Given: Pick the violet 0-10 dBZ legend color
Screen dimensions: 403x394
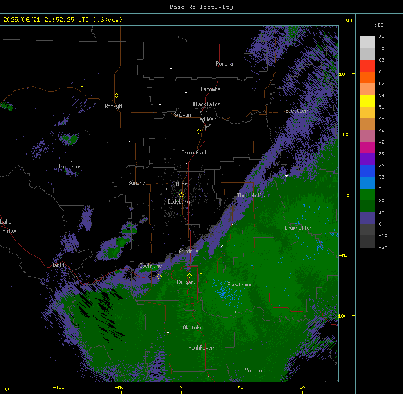Looking at the screenshot, I should [367, 218].
